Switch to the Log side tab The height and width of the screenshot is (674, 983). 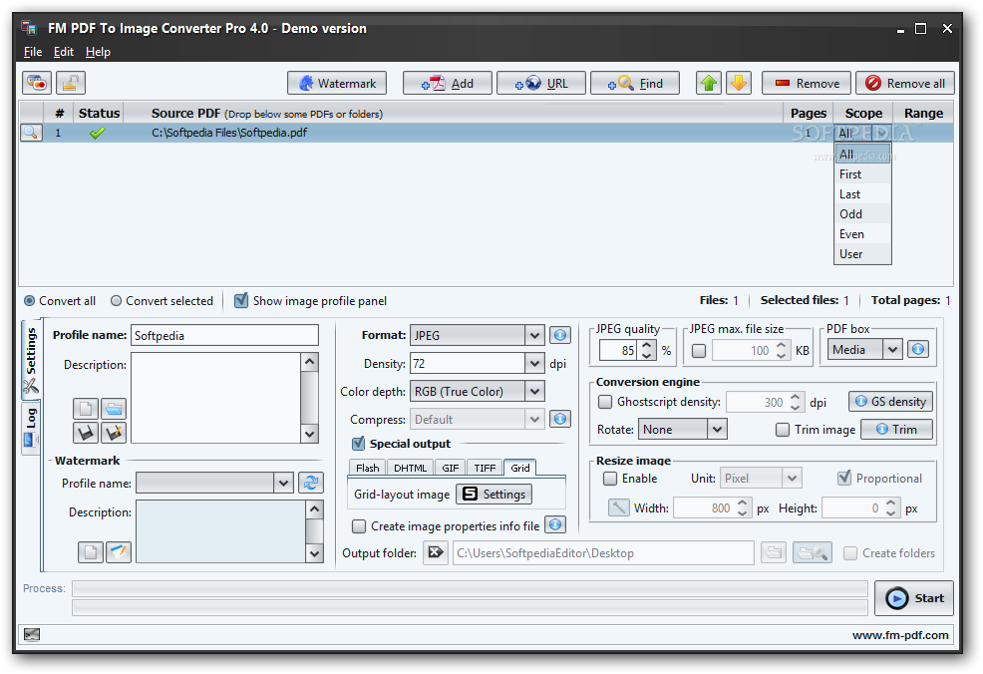pyautogui.click(x=31, y=427)
